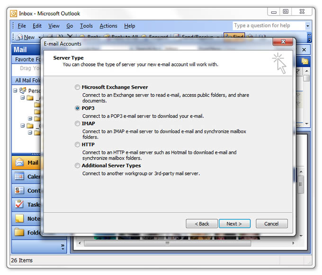The image size is (322, 275).
Task: Select Microsoft Exchange Server radio button
Action: click(77, 87)
